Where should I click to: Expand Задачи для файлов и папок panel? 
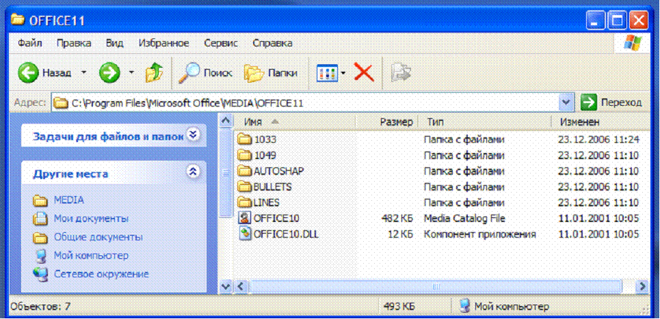(x=193, y=135)
